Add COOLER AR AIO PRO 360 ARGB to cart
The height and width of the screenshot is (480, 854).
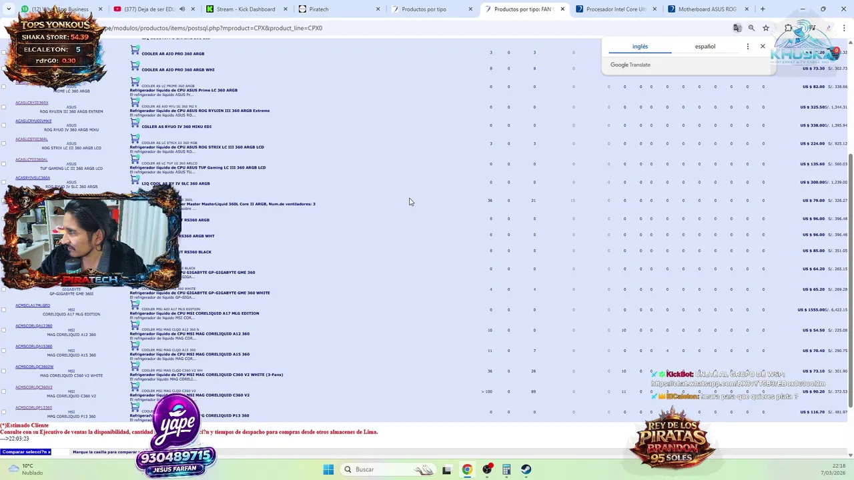tap(135, 50)
